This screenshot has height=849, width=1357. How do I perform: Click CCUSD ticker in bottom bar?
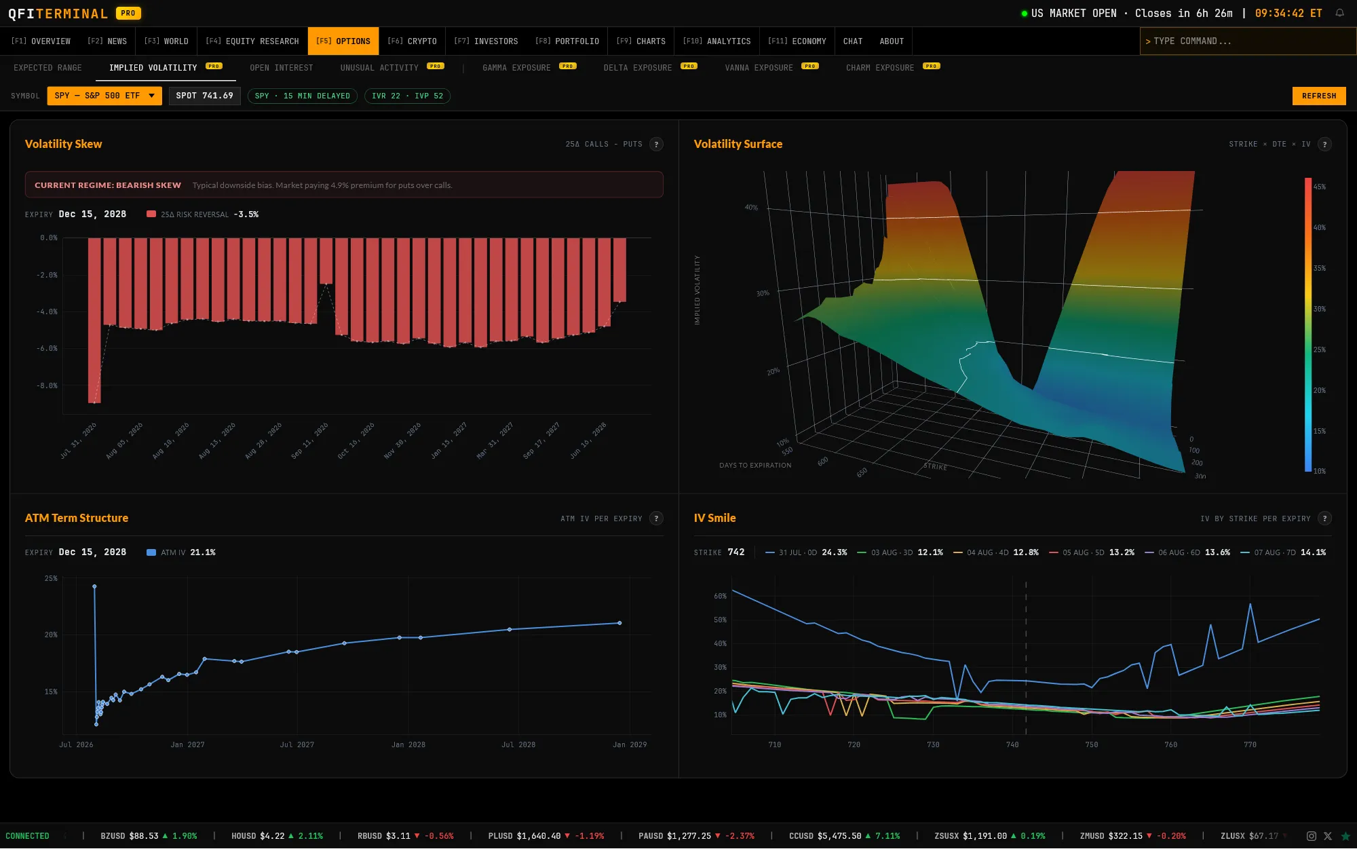coord(844,836)
